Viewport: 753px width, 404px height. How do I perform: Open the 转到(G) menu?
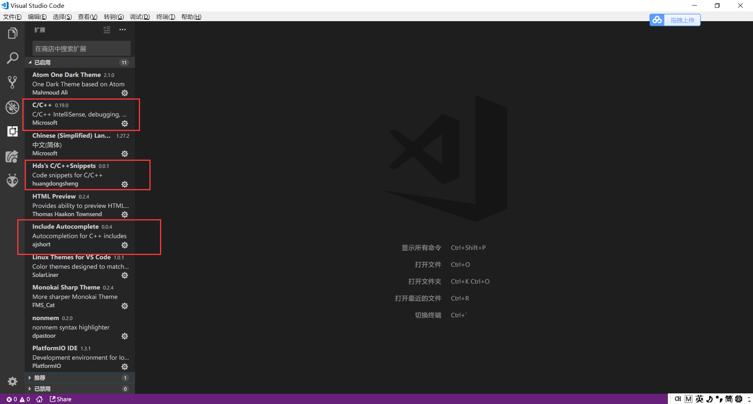(114, 17)
